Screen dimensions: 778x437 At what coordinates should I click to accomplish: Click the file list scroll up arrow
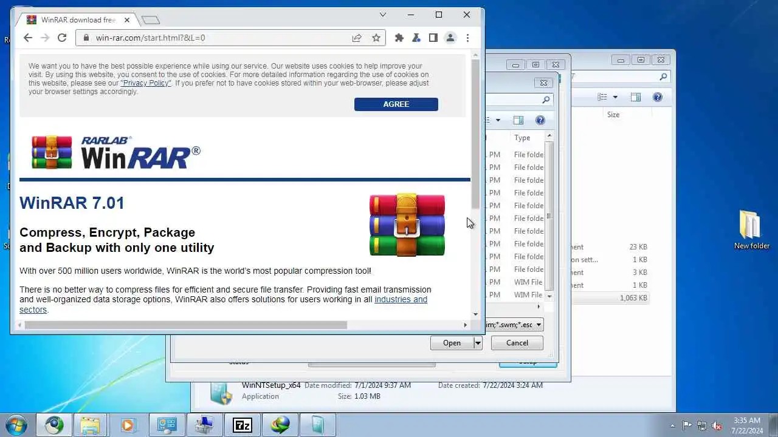click(x=549, y=136)
